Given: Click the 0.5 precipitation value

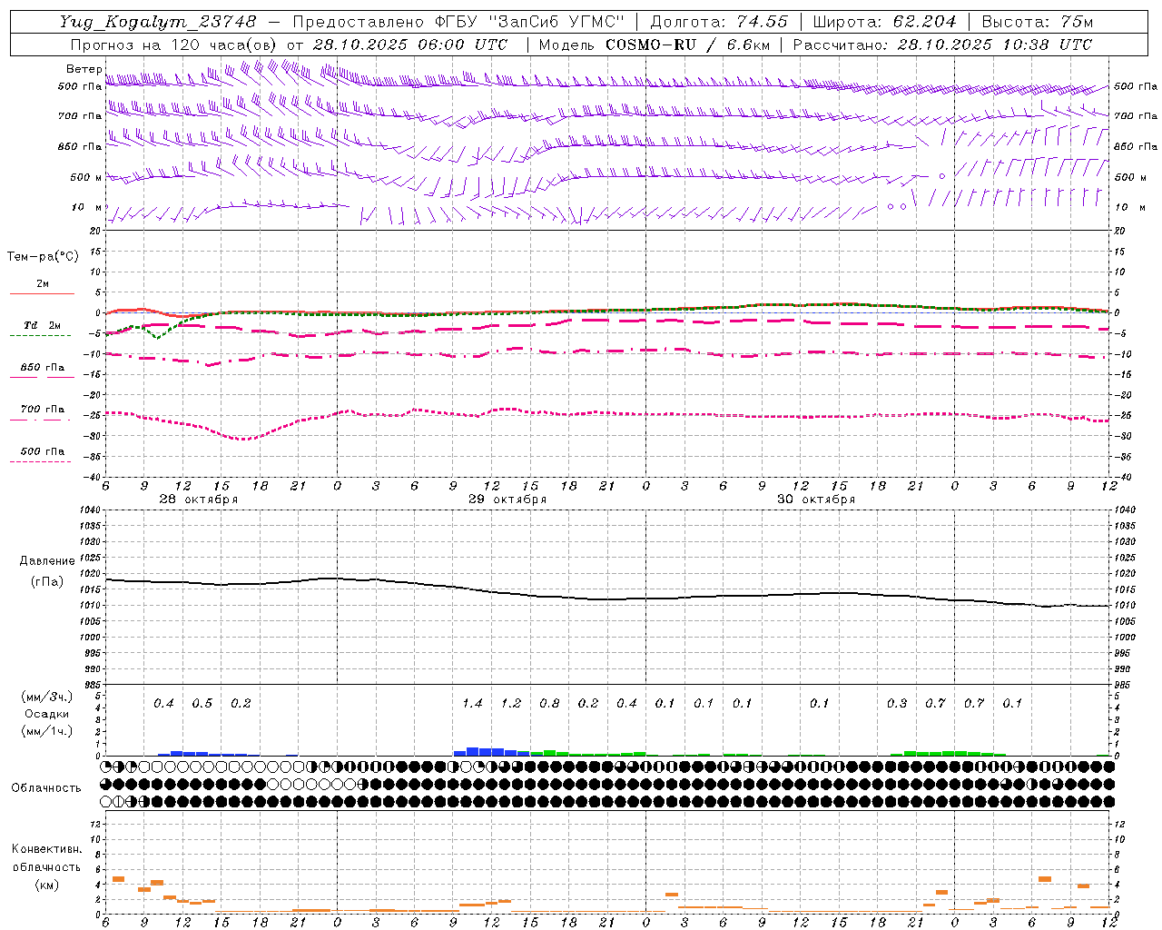Looking at the screenshot, I should pos(202,703).
